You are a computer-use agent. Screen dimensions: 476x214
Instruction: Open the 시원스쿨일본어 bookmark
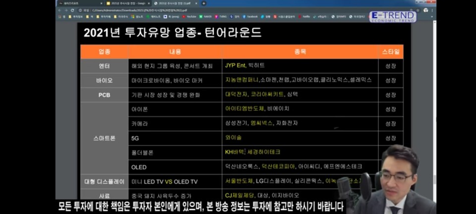point(285,16)
